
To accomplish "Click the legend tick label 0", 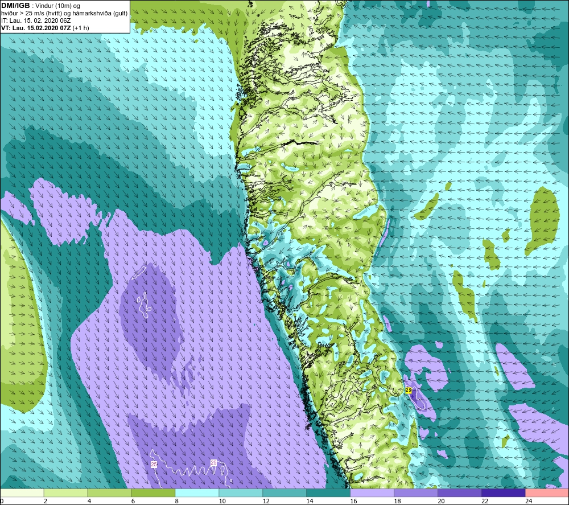I will coord(2,501).
